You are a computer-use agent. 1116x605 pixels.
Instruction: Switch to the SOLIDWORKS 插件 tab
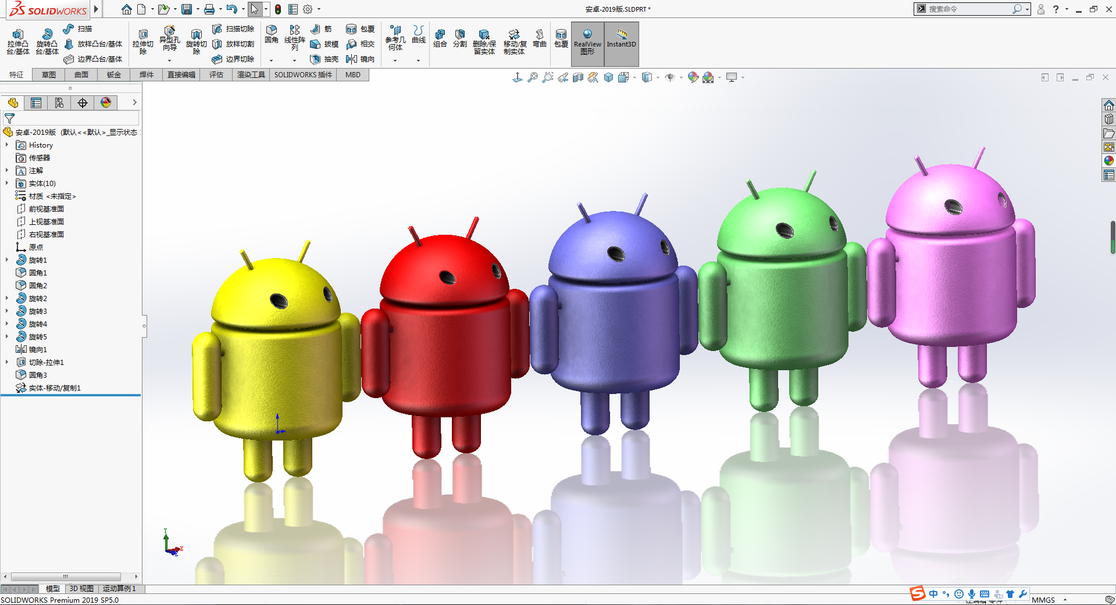303,75
